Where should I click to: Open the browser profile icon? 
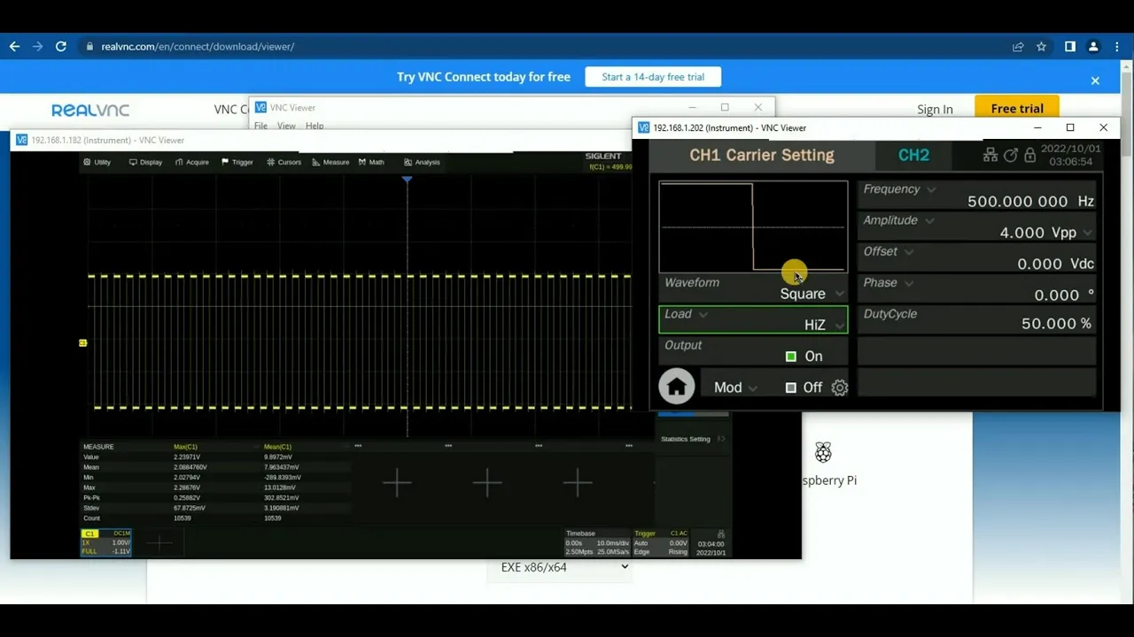point(1093,46)
